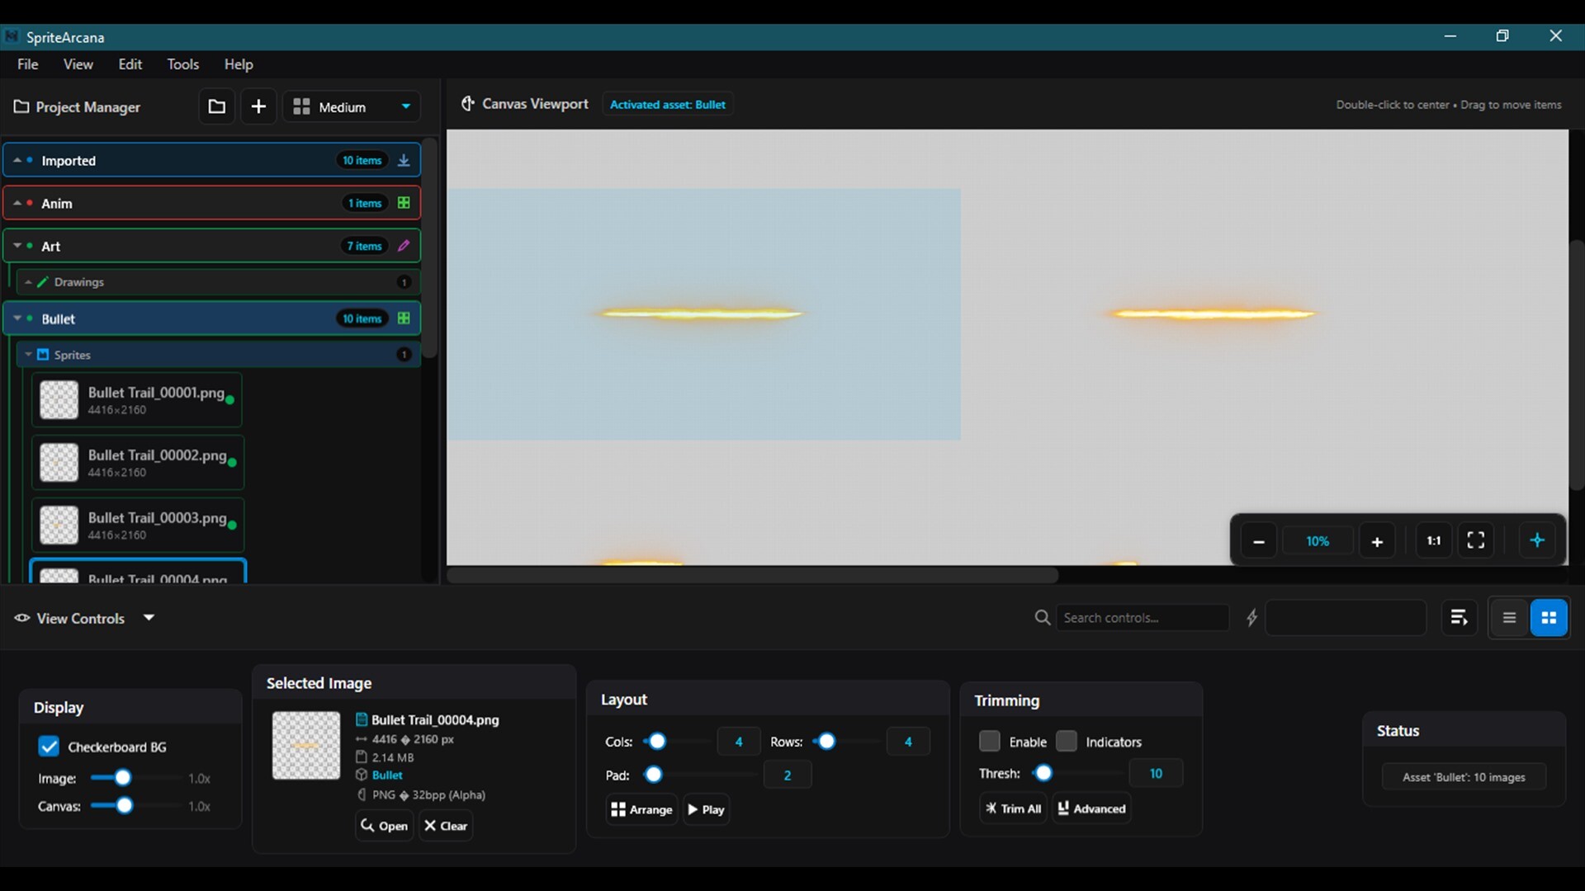Click the Cols slider handle
The image size is (1585, 891).
coord(657,742)
